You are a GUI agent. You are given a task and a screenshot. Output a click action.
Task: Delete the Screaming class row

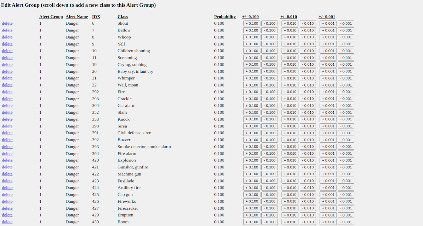click(x=7, y=58)
